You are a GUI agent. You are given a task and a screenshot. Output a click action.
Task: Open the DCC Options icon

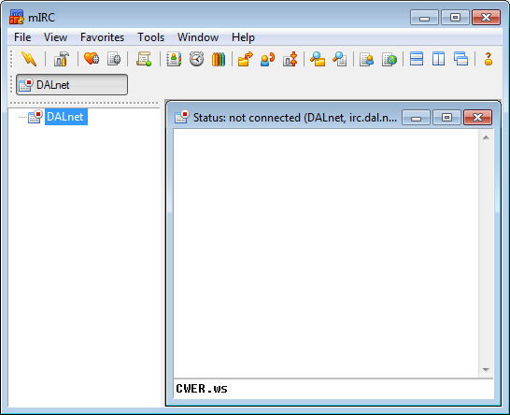pos(290,59)
